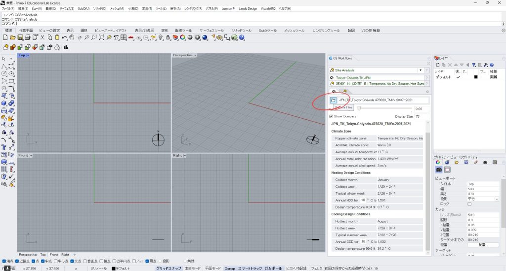Click the Display Size input field
506x271 pixels.
pyautogui.click(x=422, y=116)
